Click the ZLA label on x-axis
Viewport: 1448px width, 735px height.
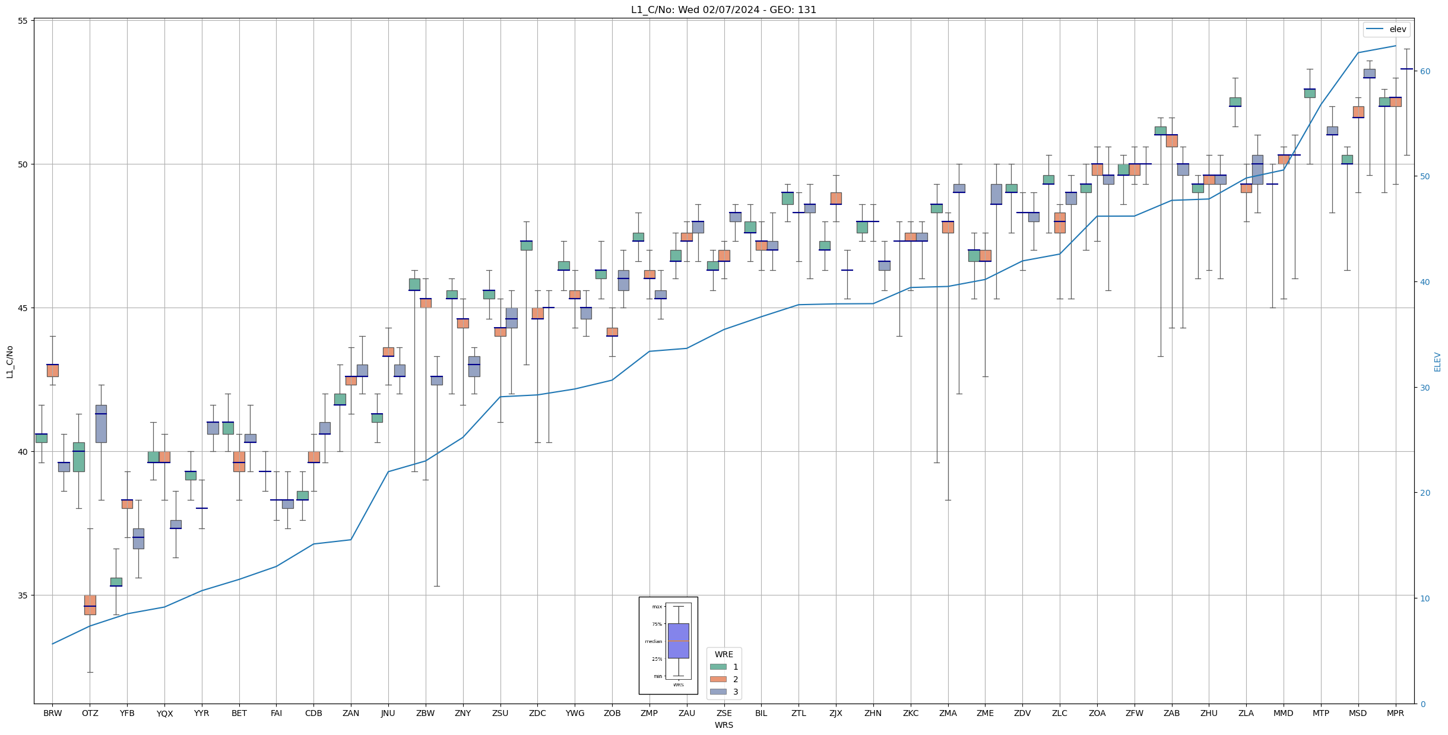click(x=1246, y=713)
